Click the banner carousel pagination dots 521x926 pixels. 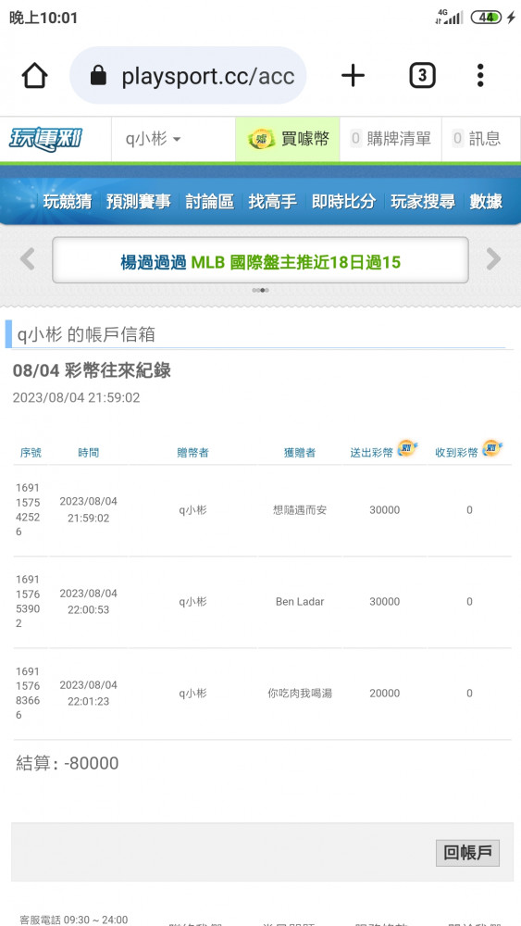tap(260, 290)
